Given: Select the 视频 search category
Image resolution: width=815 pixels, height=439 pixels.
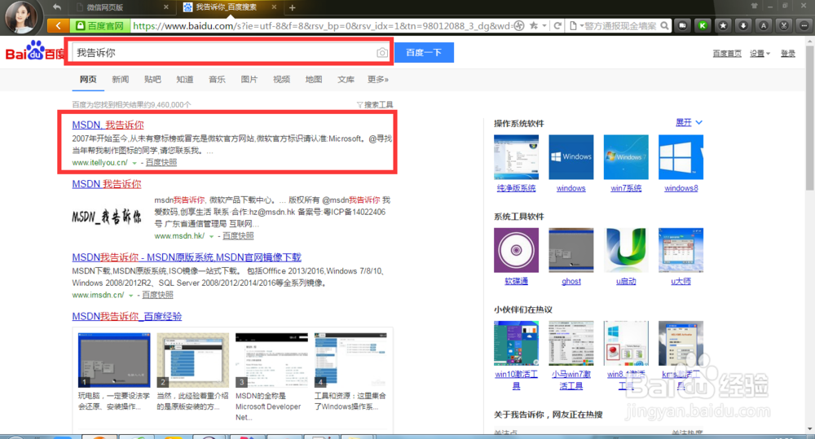Looking at the screenshot, I should tap(281, 79).
